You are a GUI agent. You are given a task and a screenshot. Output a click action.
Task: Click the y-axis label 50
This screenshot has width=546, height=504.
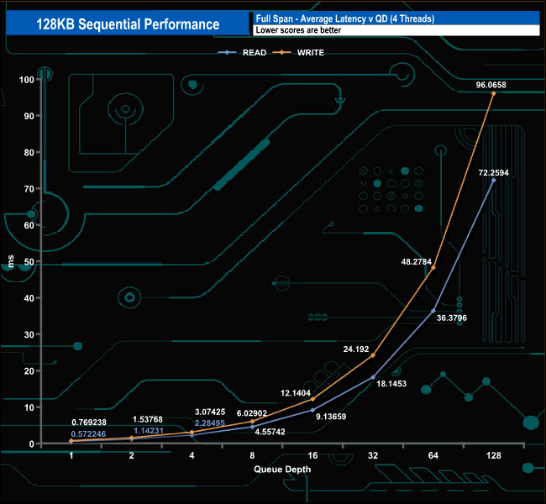click(x=29, y=261)
